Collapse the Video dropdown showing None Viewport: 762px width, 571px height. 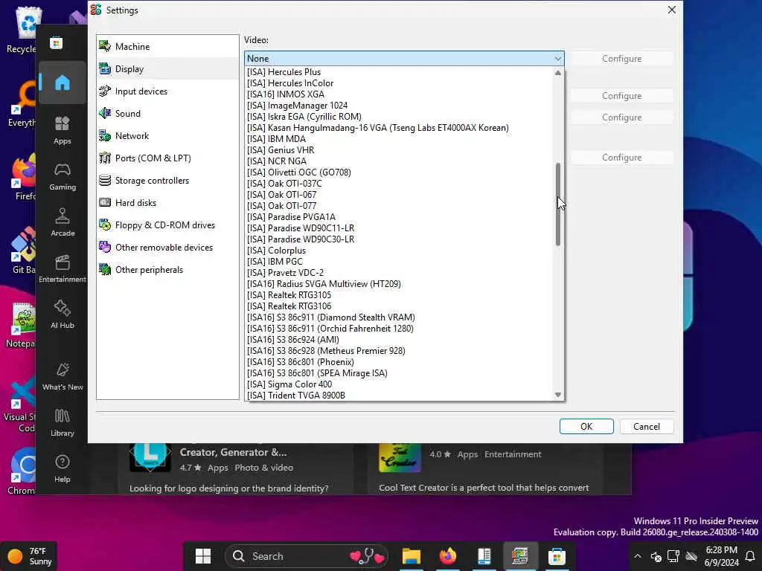[x=404, y=58]
